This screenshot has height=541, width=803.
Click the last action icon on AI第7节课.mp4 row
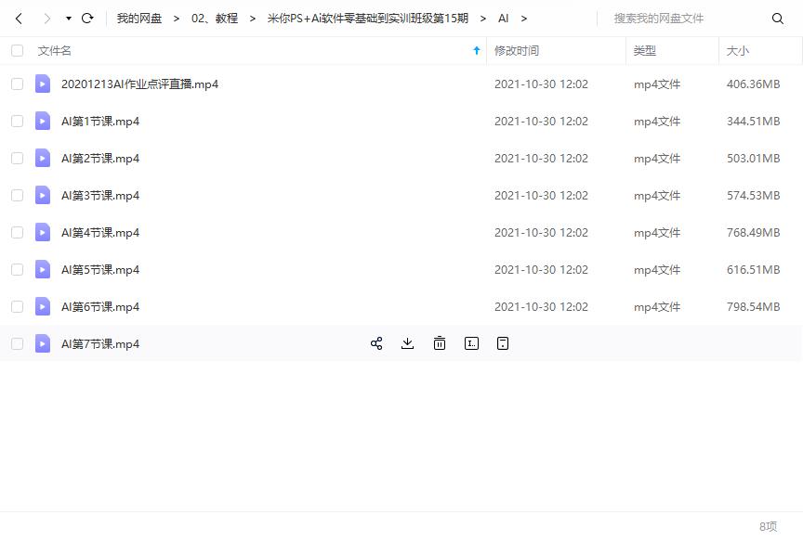(503, 343)
